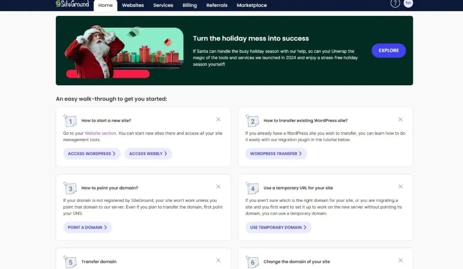This screenshot has height=269, width=463.
Task: Click 'How to transfer existing WordPress site?' title
Action: pyautogui.click(x=305, y=120)
